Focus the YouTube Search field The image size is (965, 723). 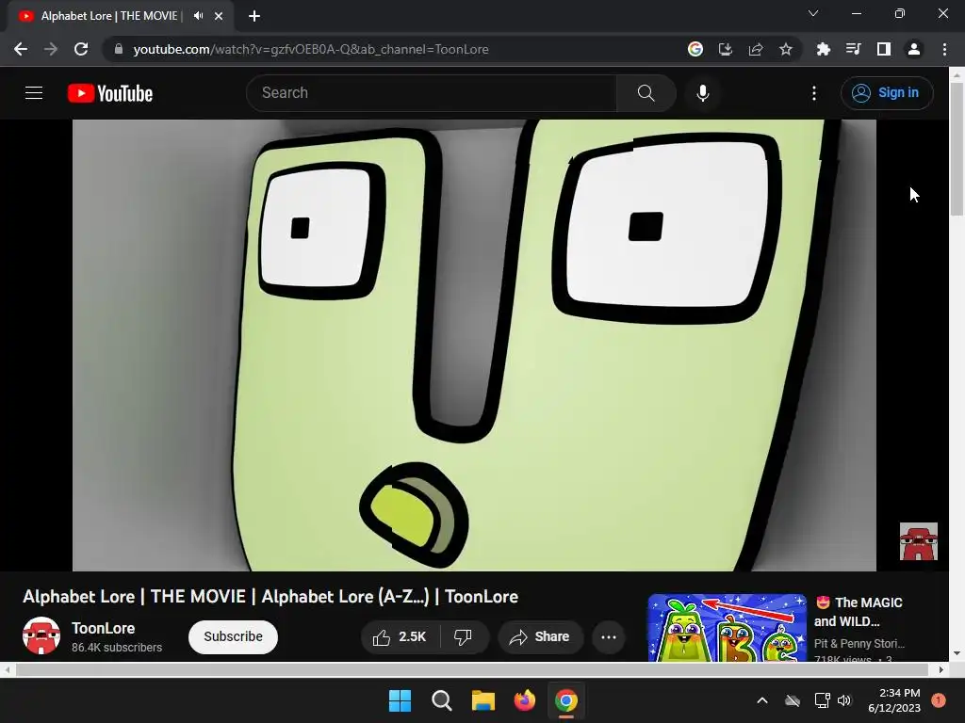tap(431, 93)
